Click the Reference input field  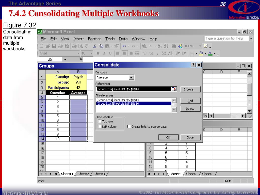134,89
